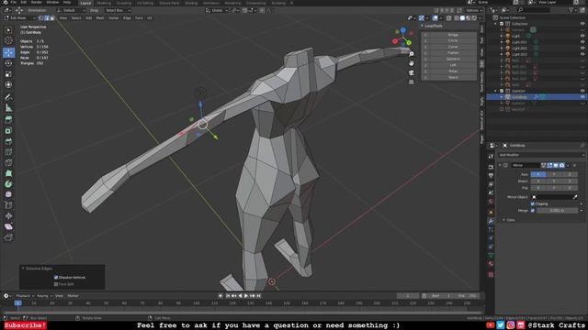
Task: Click the Circle button in LoopTools
Action: point(453,40)
